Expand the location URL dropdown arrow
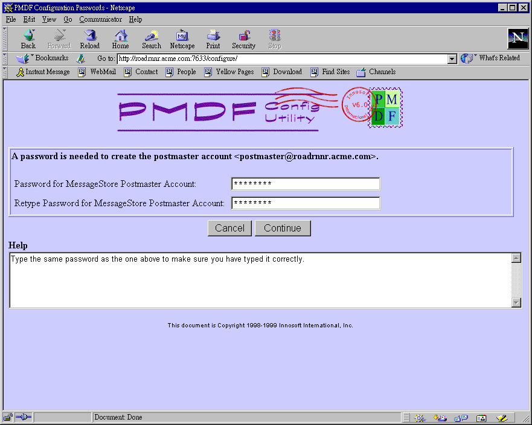This screenshot has width=532, height=425. coord(452,59)
